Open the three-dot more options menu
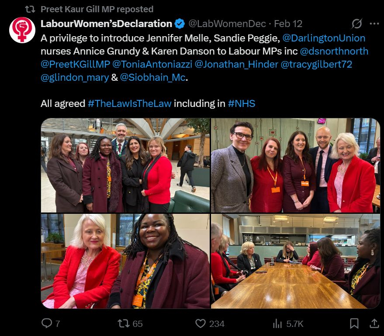 (374, 24)
